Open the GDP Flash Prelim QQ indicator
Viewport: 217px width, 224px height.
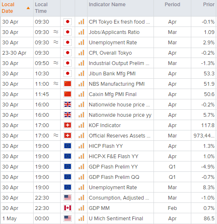pyautogui.click(x=114, y=177)
